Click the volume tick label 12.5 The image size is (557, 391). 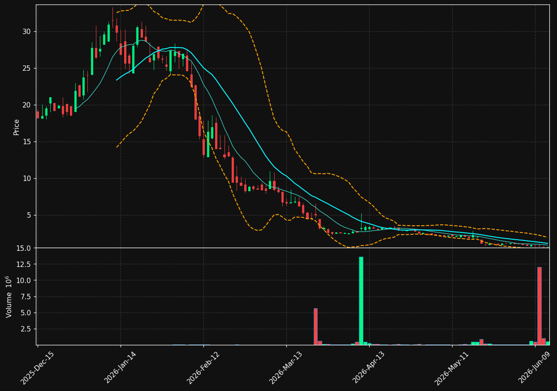click(x=24, y=264)
